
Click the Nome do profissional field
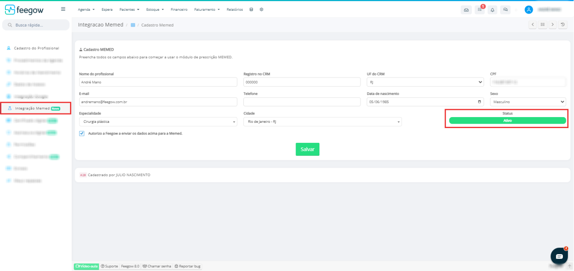[158, 82]
